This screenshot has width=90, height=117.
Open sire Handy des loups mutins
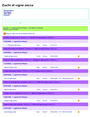click(12, 71)
